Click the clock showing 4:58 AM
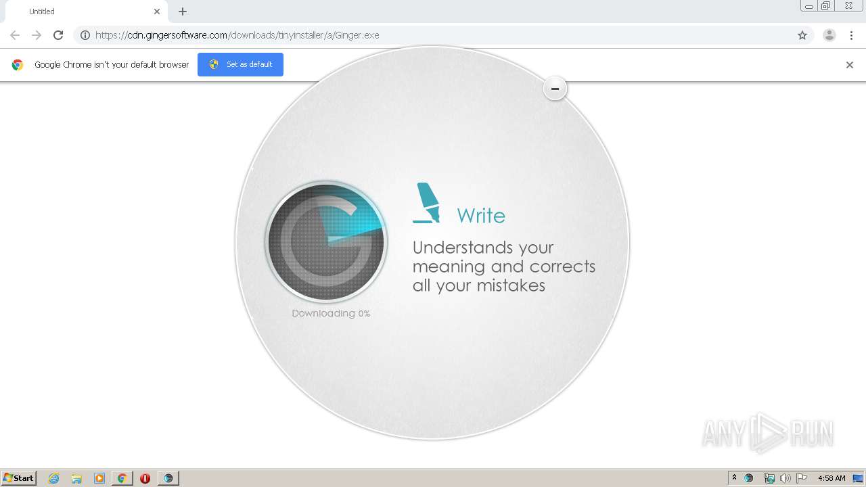 pyautogui.click(x=831, y=478)
